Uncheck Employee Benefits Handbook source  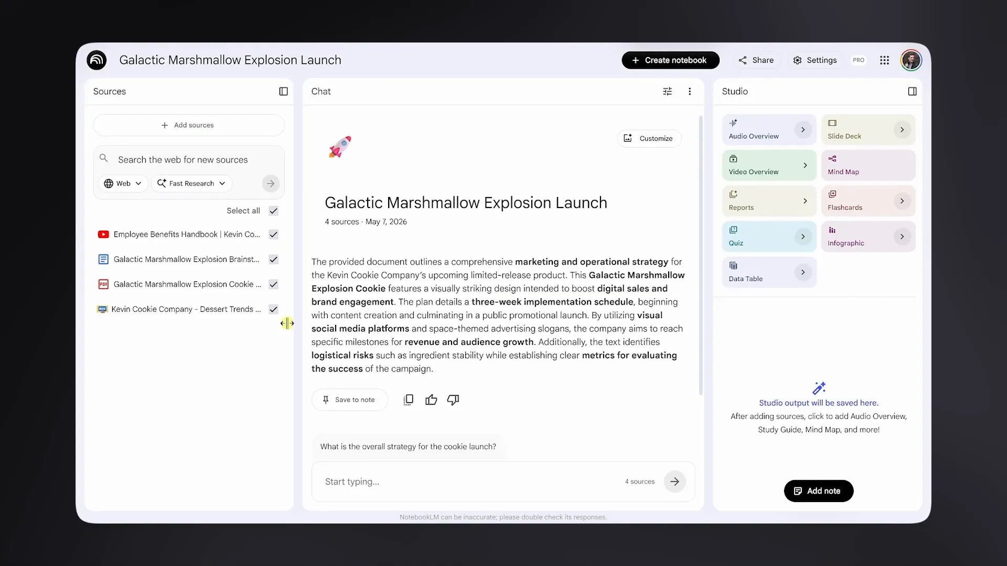tap(273, 234)
